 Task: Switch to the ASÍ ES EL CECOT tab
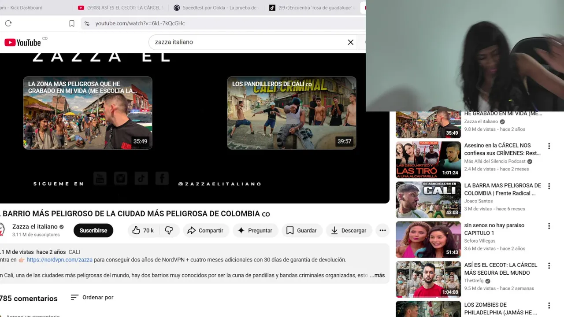point(120,7)
